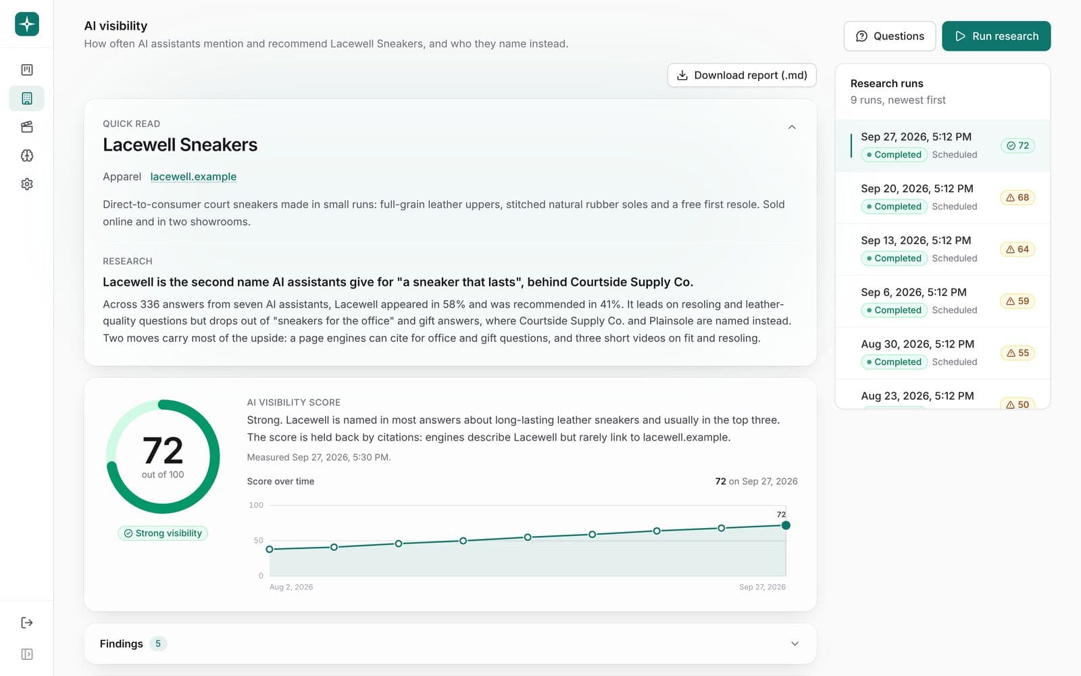Click Completed status on Sep 27 run
Screen dimensions: 1081x676
click(894, 155)
